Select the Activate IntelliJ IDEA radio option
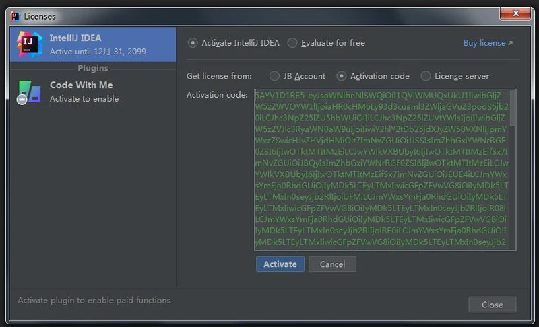The height and width of the screenshot is (327, 539). click(193, 43)
